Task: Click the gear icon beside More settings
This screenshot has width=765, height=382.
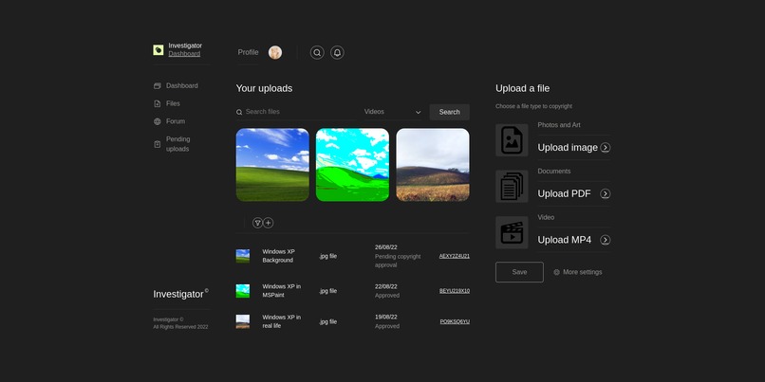Action: click(x=557, y=272)
